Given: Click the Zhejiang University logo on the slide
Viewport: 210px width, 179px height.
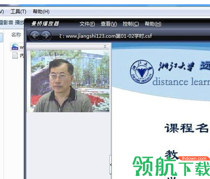Looking at the screenshot, I should (142, 72).
